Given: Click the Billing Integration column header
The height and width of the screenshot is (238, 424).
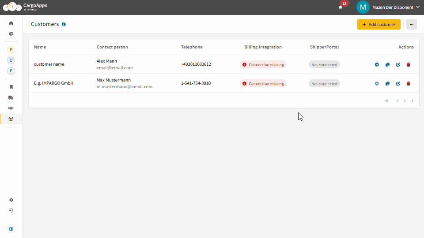Looking at the screenshot, I should (263, 47).
